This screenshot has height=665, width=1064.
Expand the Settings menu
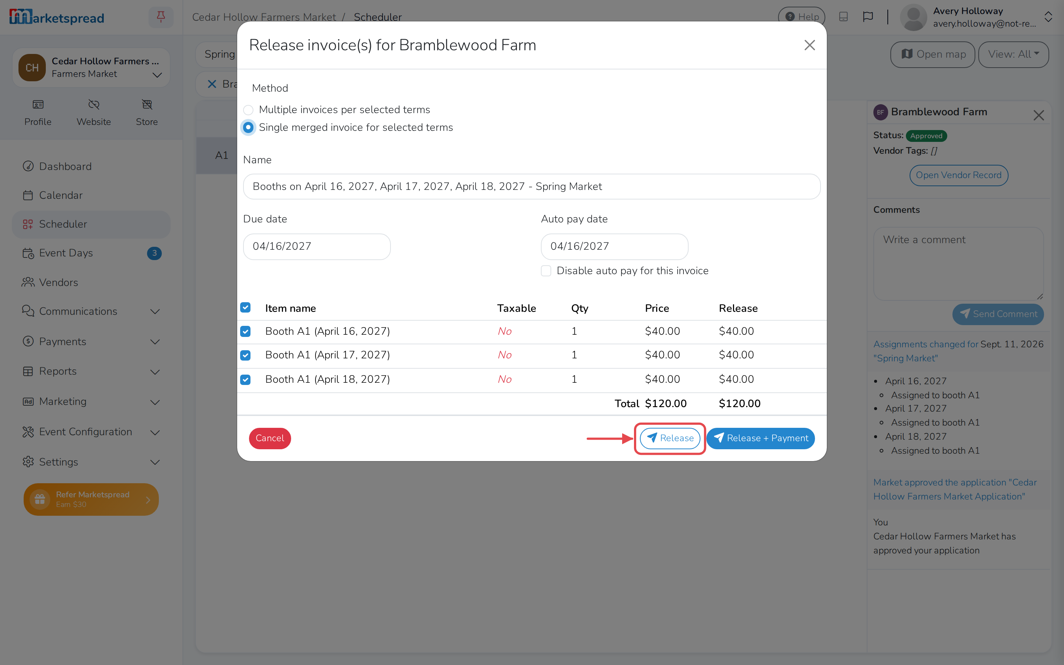[x=91, y=462]
